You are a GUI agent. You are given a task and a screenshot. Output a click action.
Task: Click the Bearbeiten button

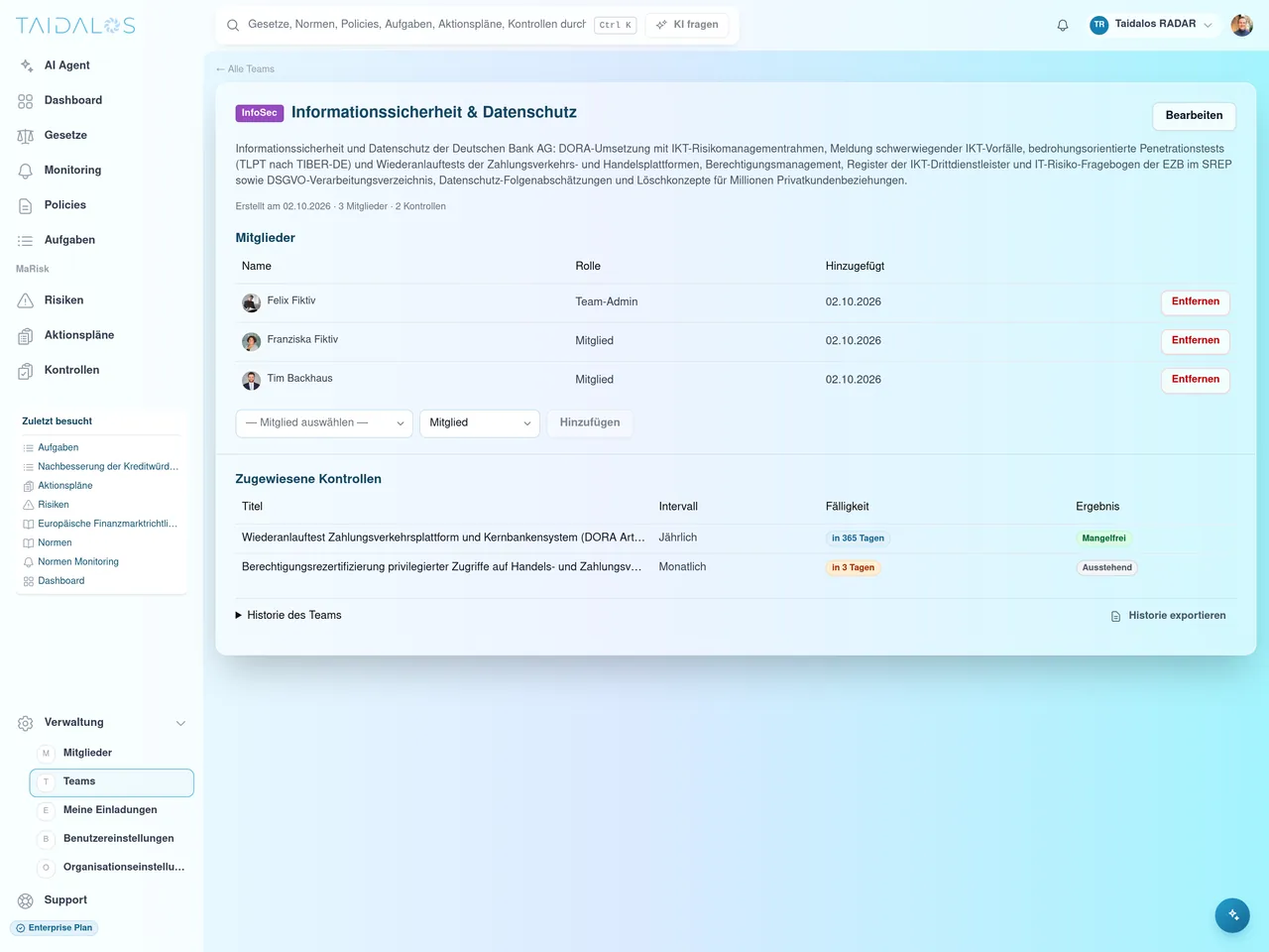[x=1195, y=116]
